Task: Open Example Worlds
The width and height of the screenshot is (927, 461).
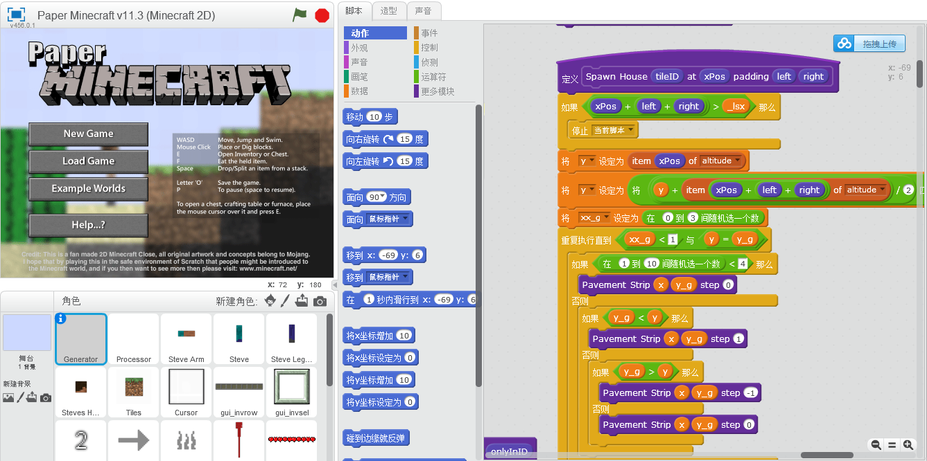Action: [x=88, y=189]
